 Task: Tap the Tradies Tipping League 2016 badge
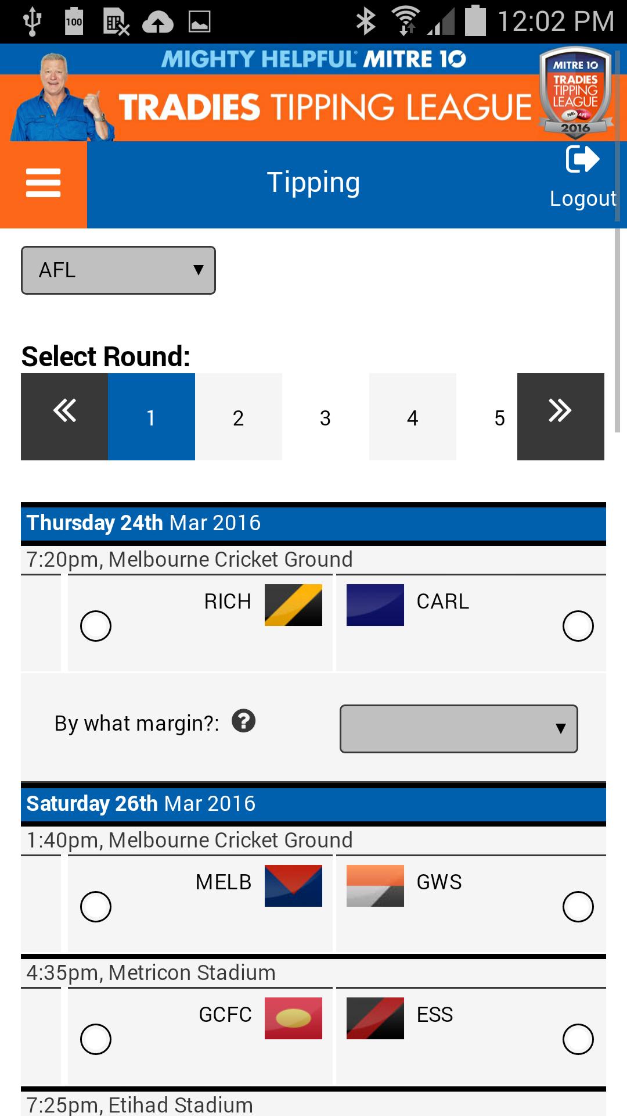pyautogui.click(x=575, y=95)
